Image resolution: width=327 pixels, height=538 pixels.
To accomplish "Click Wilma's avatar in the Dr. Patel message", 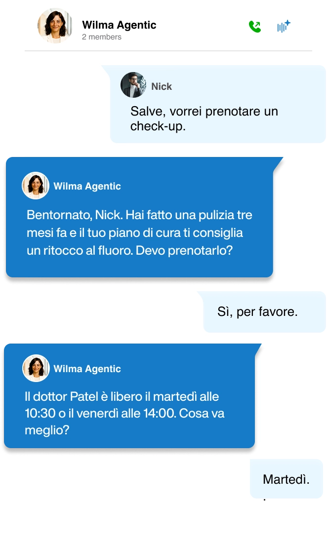I will 36,368.
